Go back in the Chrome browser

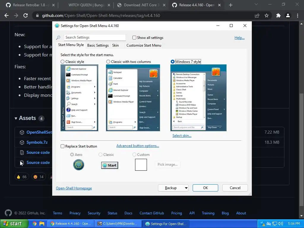point(7,15)
